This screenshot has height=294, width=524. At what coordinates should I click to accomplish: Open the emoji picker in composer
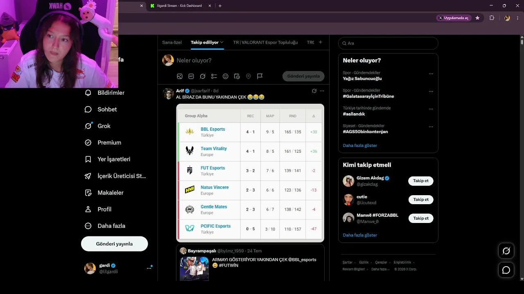pos(225,76)
